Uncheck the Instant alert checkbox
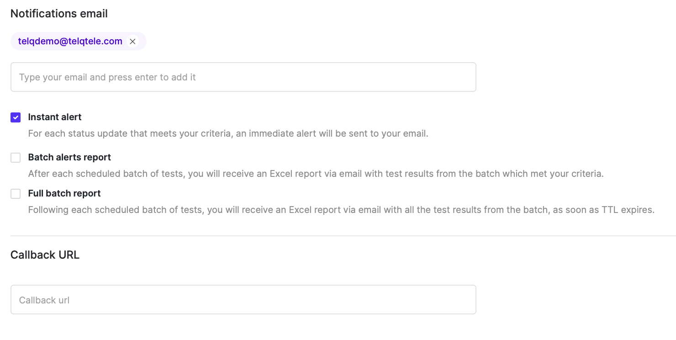676x340 pixels. click(x=16, y=117)
